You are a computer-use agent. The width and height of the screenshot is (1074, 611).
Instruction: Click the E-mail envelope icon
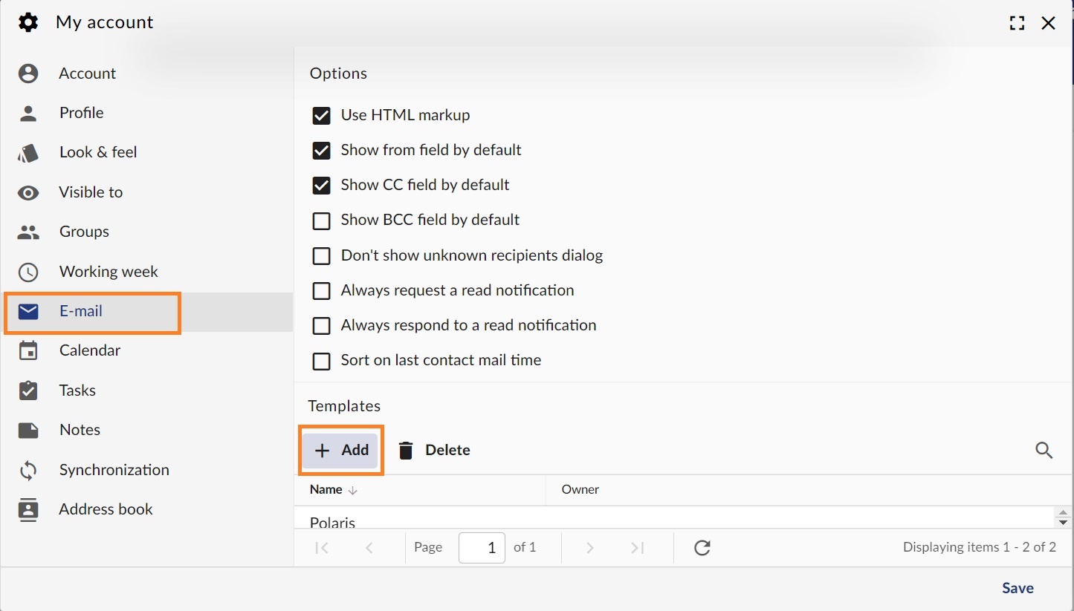click(28, 311)
